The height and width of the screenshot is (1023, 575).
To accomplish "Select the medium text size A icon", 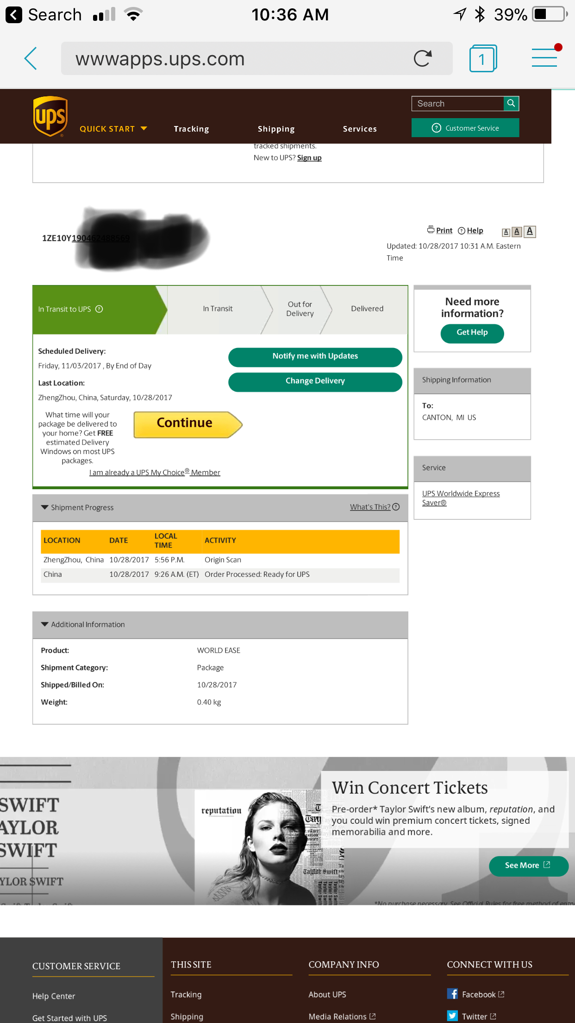I will pyautogui.click(x=517, y=232).
